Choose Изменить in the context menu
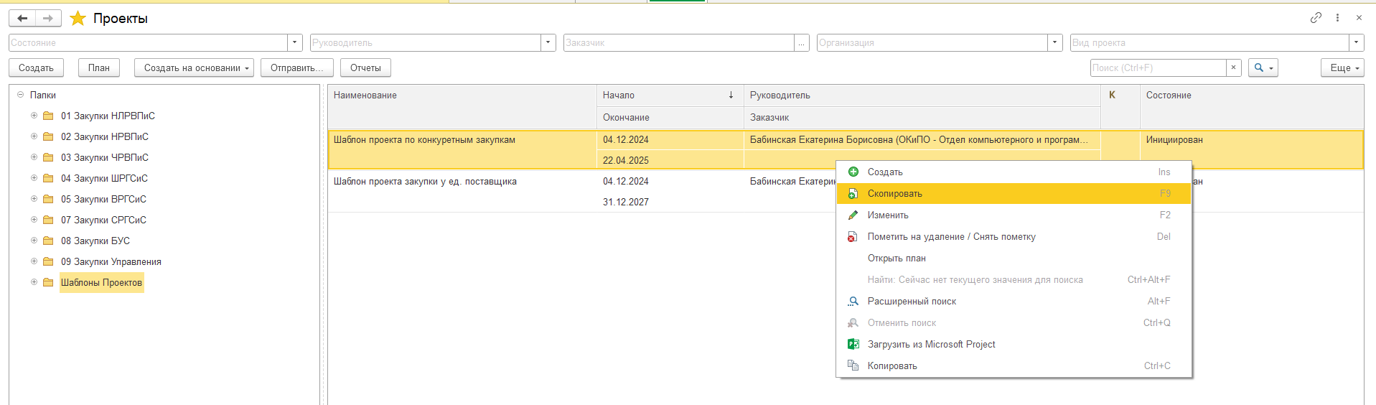This screenshot has height=405, width=1376. coord(1014,215)
